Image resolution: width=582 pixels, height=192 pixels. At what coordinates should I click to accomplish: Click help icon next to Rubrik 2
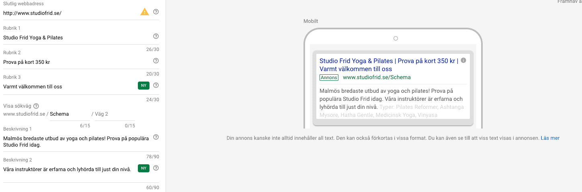pos(156,61)
